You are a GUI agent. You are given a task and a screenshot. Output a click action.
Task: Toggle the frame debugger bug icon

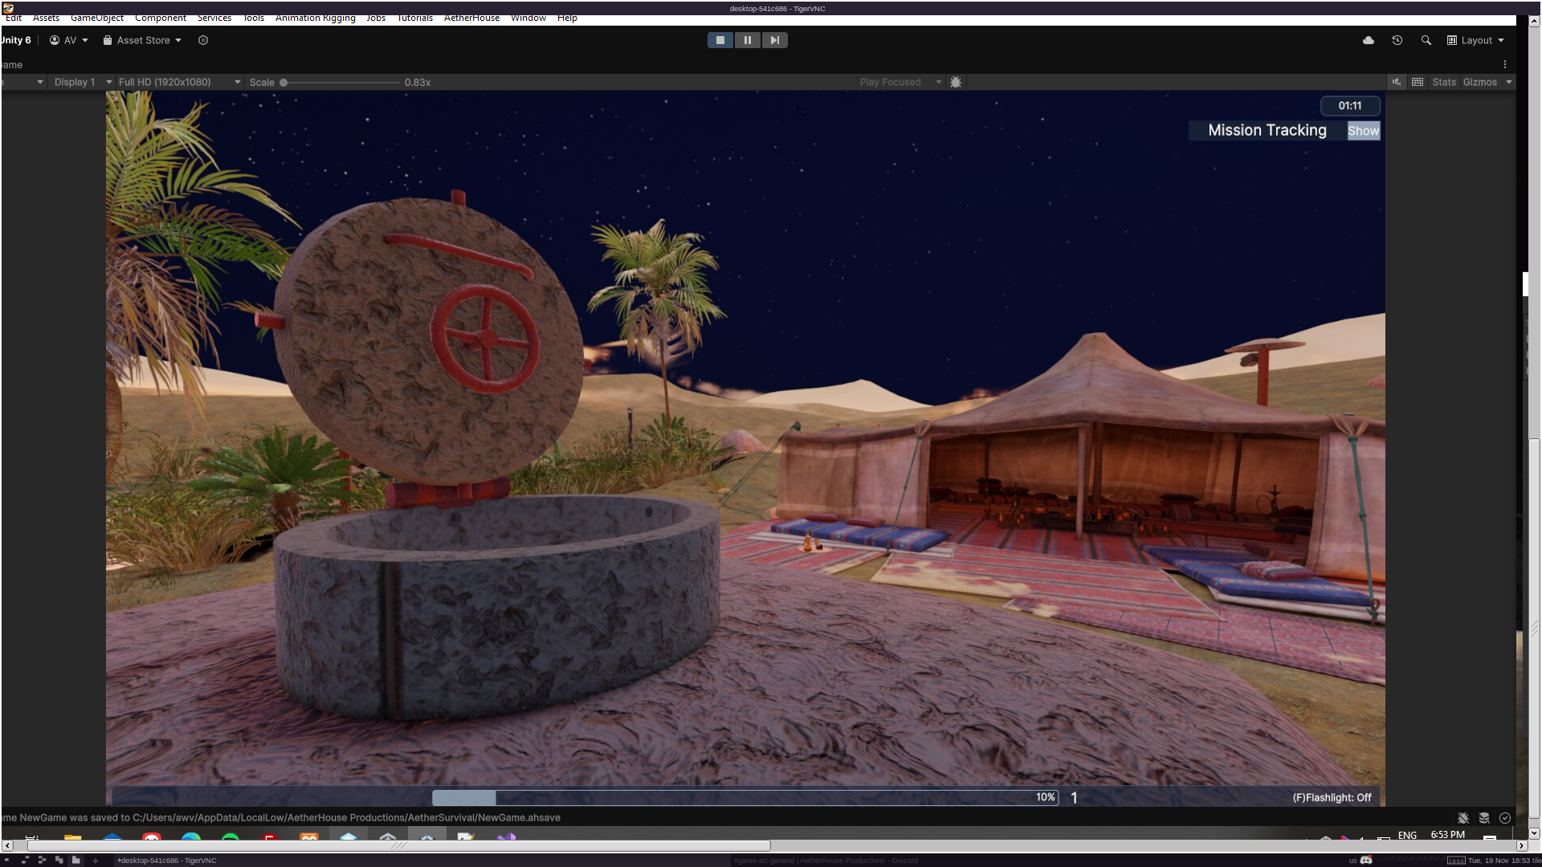pyautogui.click(x=956, y=82)
